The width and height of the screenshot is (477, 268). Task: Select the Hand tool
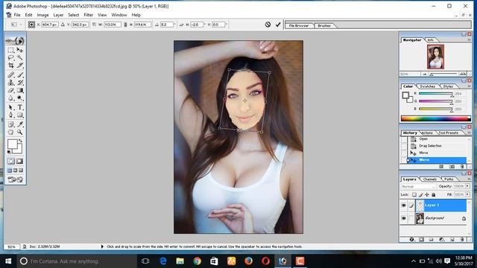11,133
